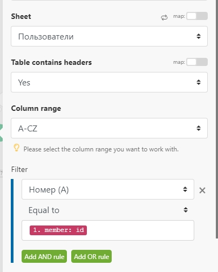Click the Sheet dropdown up-down arrows
The width and height of the screenshot is (218, 272).
click(x=199, y=36)
